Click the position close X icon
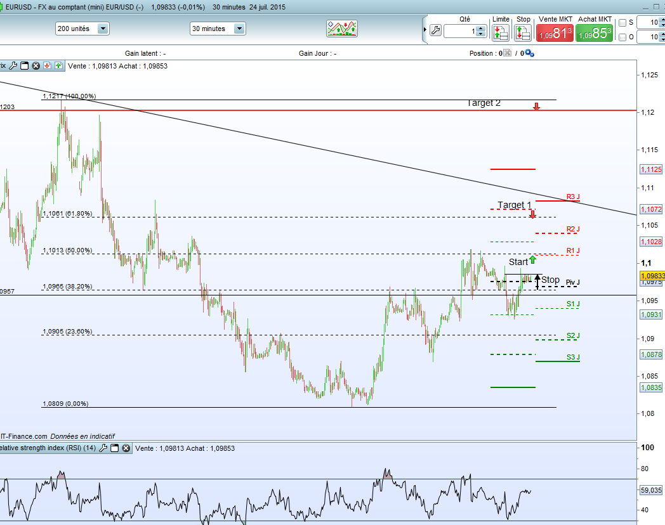This screenshot has height=525, width=665. point(507,53)
